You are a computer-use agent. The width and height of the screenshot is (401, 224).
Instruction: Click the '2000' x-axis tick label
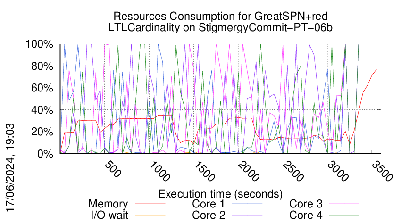pyautogui.click(x=249, y=171)
